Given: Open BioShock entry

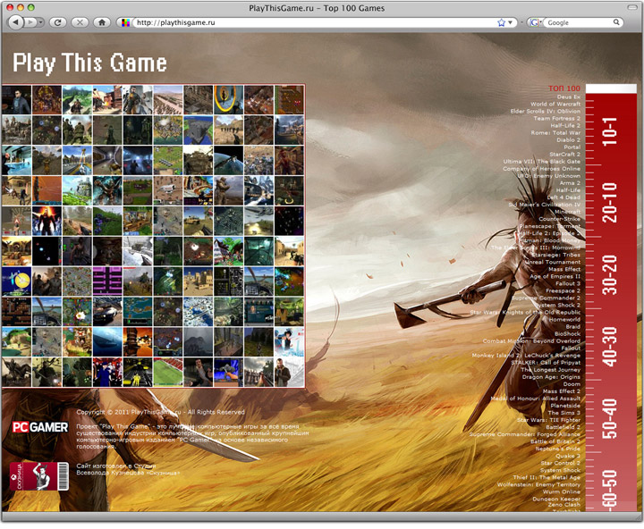Looking at the screenshot, I should tap(568, 334).
